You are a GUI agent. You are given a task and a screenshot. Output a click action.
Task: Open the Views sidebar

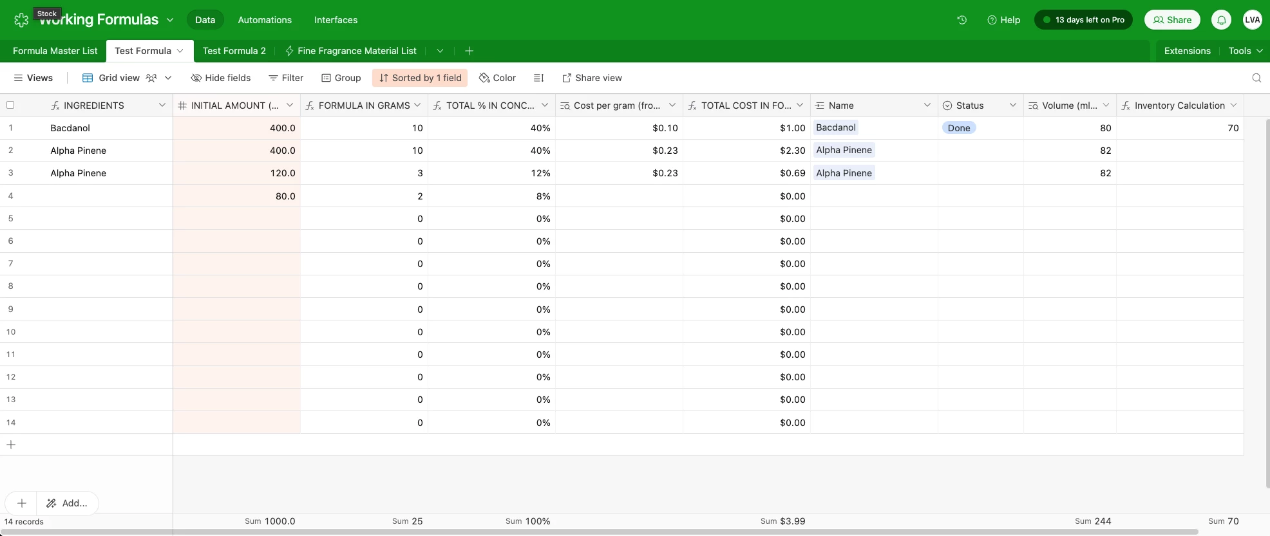pyautogui.click(x=33, y=78)
